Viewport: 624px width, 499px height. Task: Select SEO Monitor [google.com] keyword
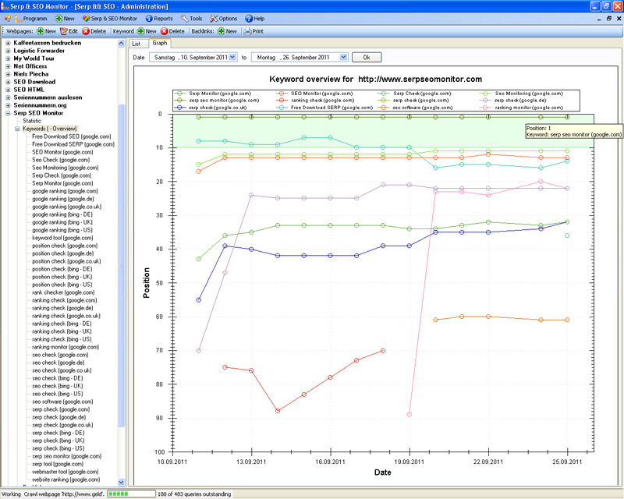pos(62,152)
